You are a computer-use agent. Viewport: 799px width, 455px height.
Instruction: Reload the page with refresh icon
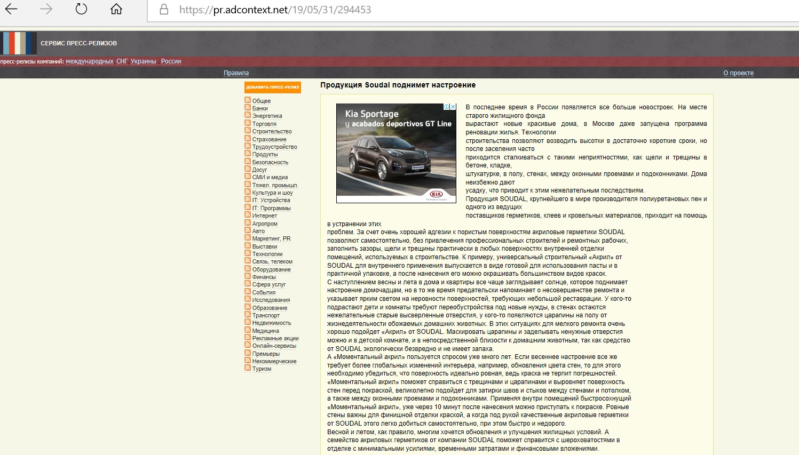click(81, 9)
